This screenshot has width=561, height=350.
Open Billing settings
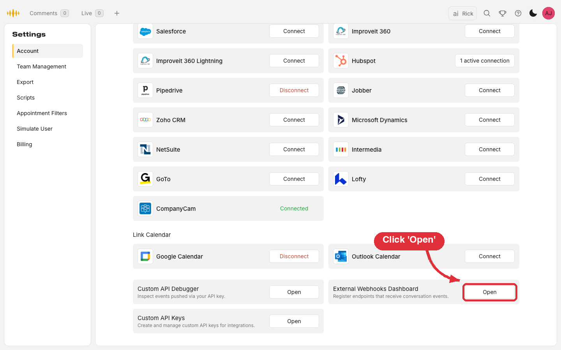coord(48,144)
